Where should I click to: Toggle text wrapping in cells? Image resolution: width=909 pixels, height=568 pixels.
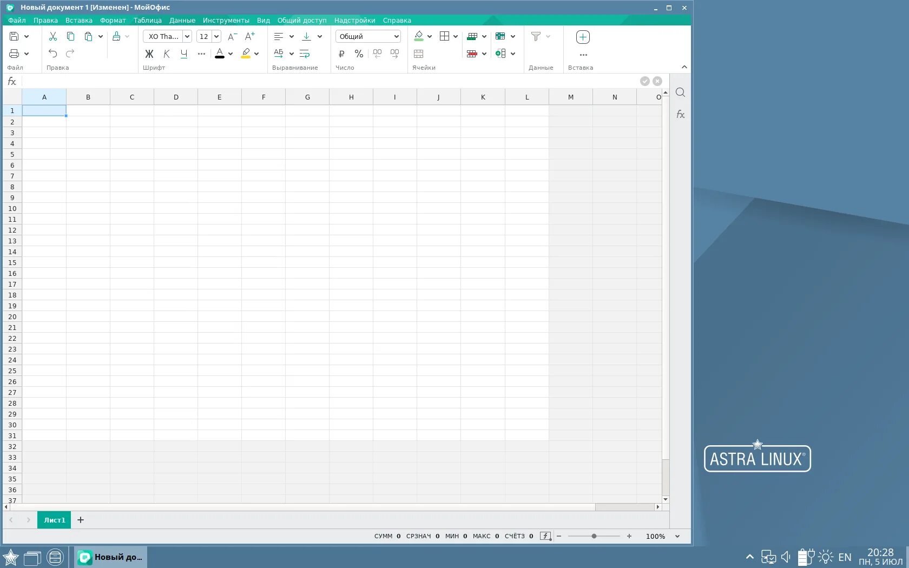(x=305, y=54)
